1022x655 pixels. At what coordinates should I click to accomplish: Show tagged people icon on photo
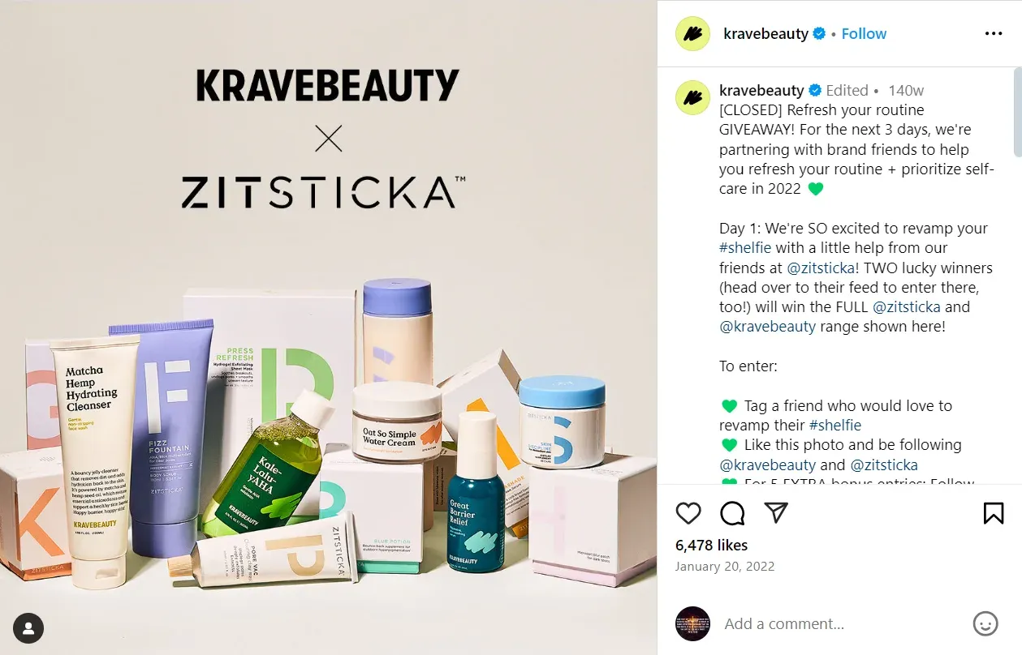click(x=28, y=628)
